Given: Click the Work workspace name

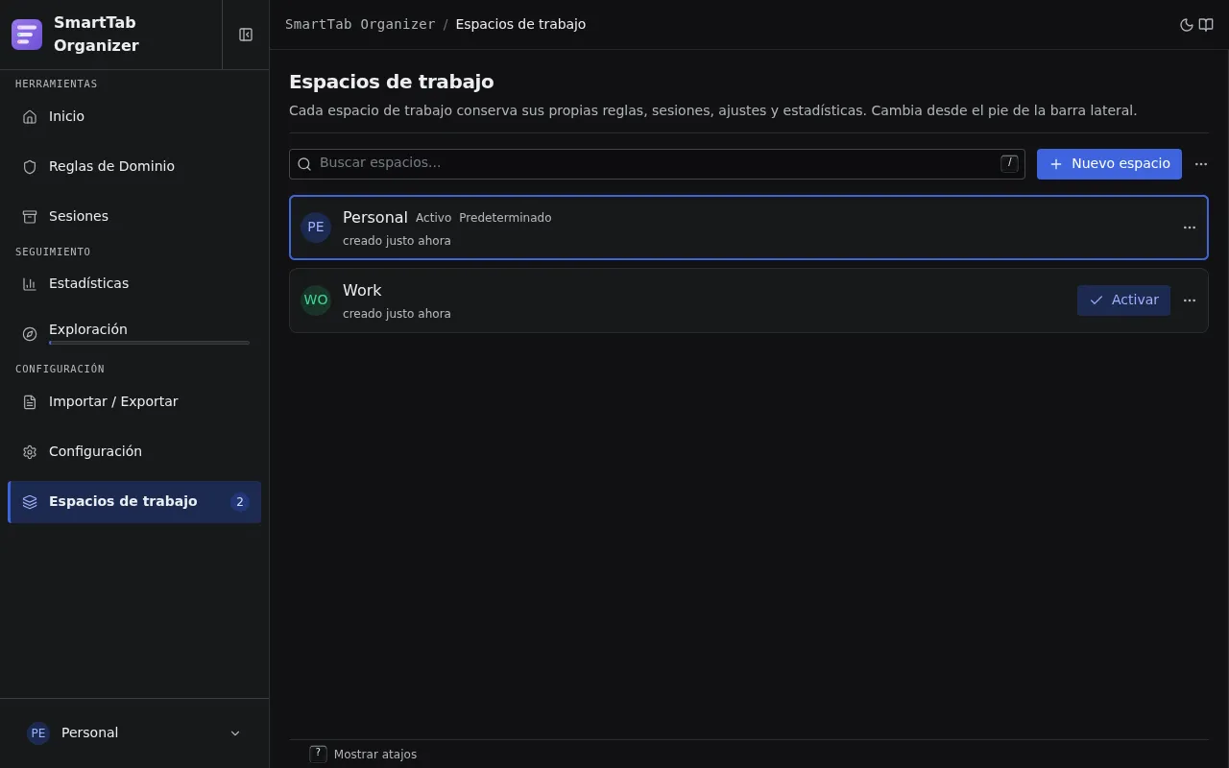Looking at the screenshot, I should [362, 291].
